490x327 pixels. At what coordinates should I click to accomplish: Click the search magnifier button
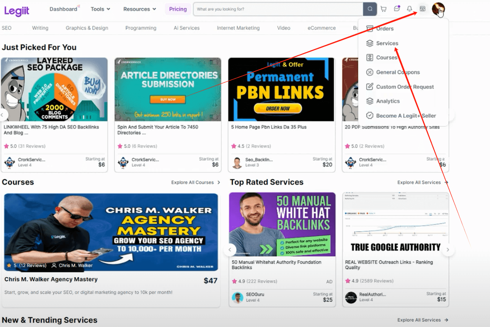click(x=370, y=9)
